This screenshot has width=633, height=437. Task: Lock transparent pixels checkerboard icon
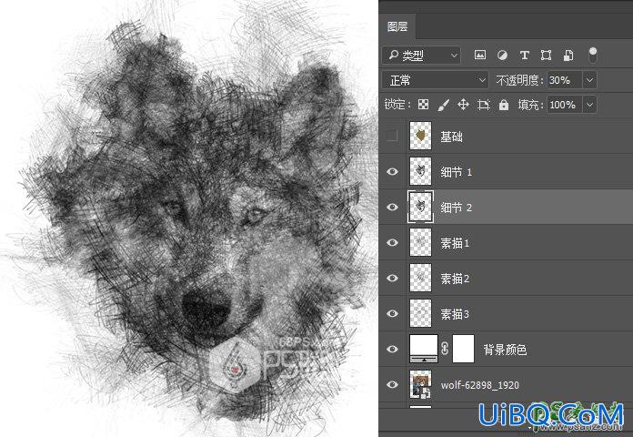click(x=423, y=105)
